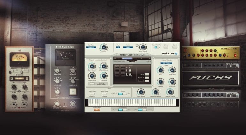Click Learn Scale From MIDI button

tap(92, 94)
